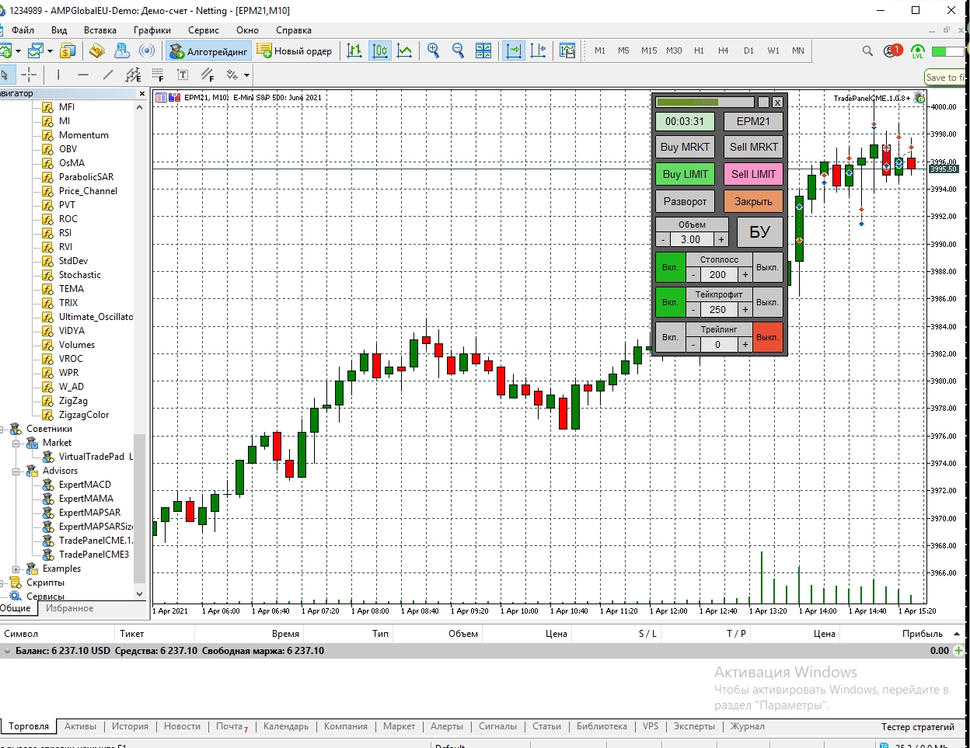Viewport: 970px width, 748px height.
Task: Toggle chart shift icon
Action: 538,51
